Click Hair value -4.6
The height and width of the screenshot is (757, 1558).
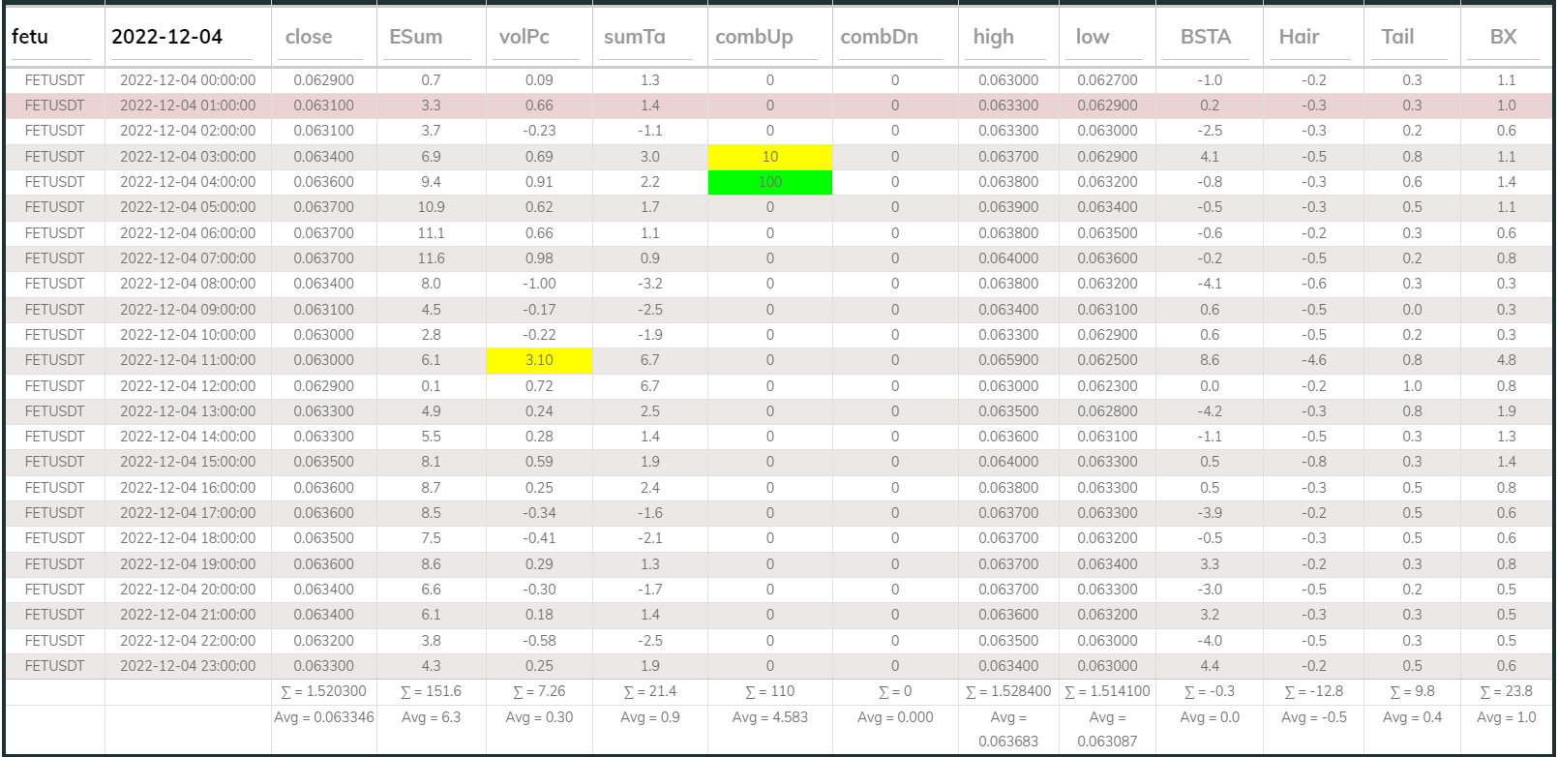[1313, 360]
